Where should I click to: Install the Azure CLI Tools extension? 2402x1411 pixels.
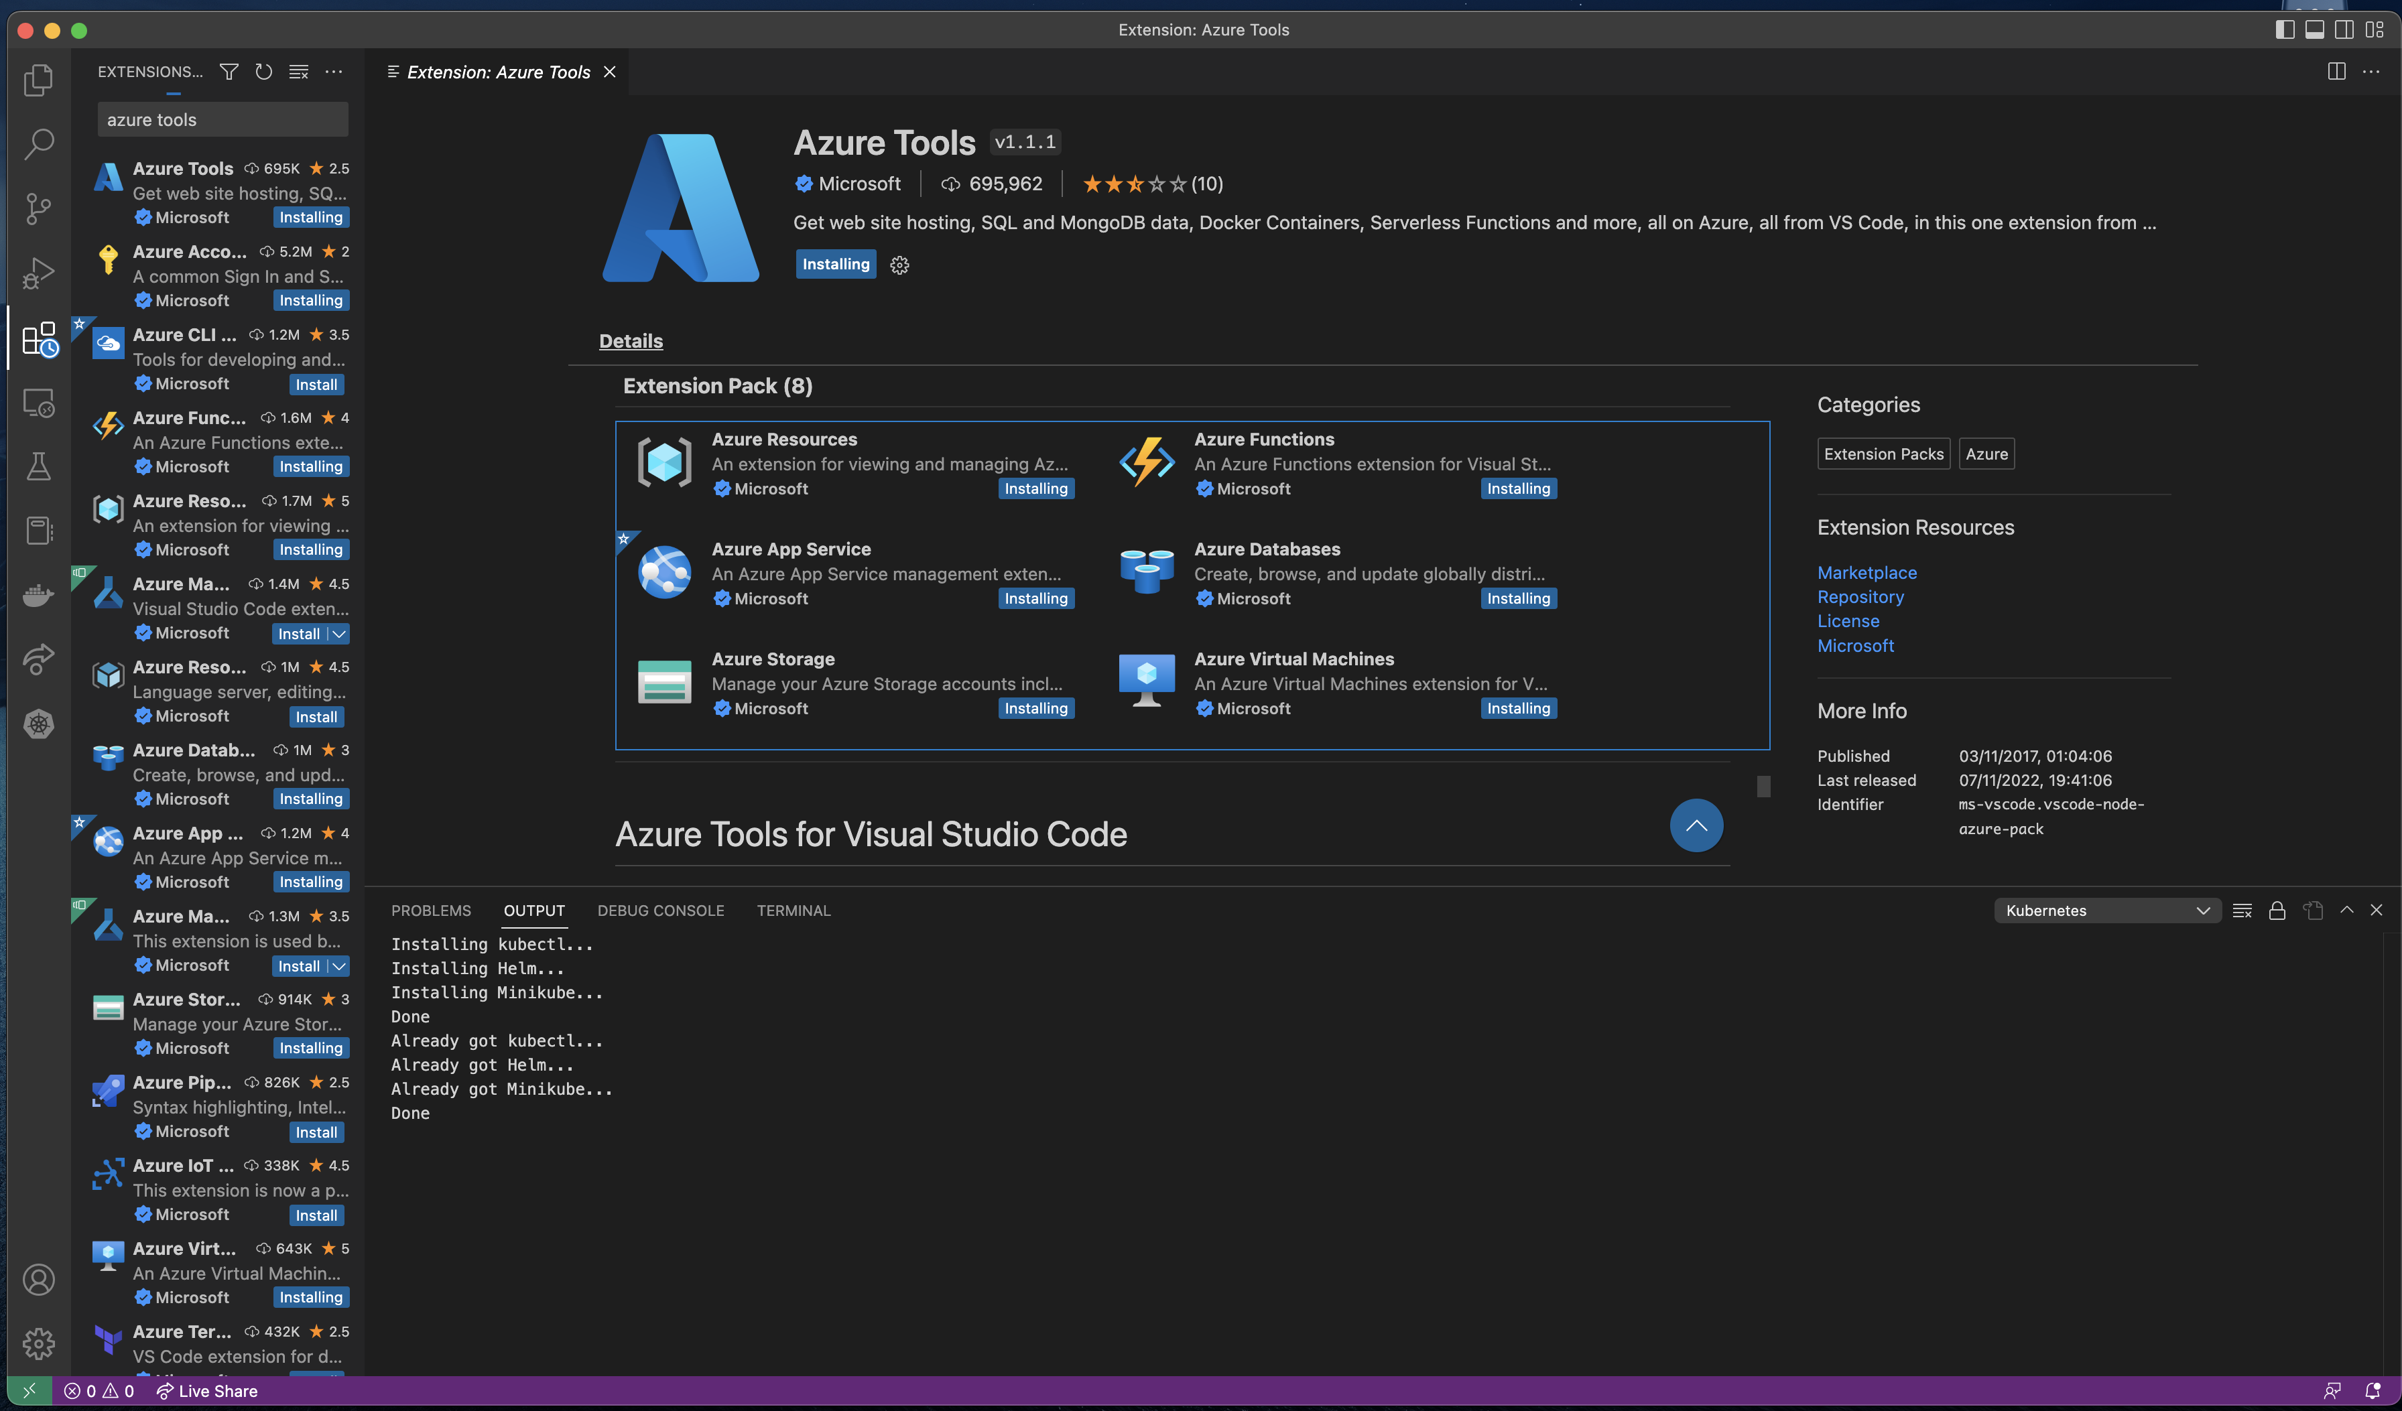316,385
